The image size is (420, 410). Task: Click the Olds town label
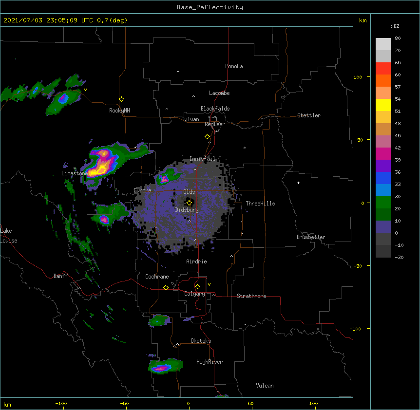(189, 192)
